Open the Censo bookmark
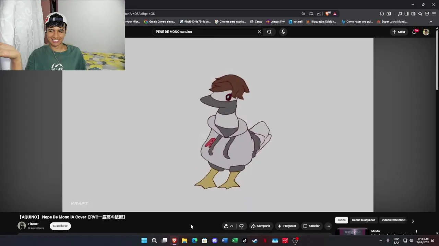The image size is (439, 246). [x=256, y=22]
